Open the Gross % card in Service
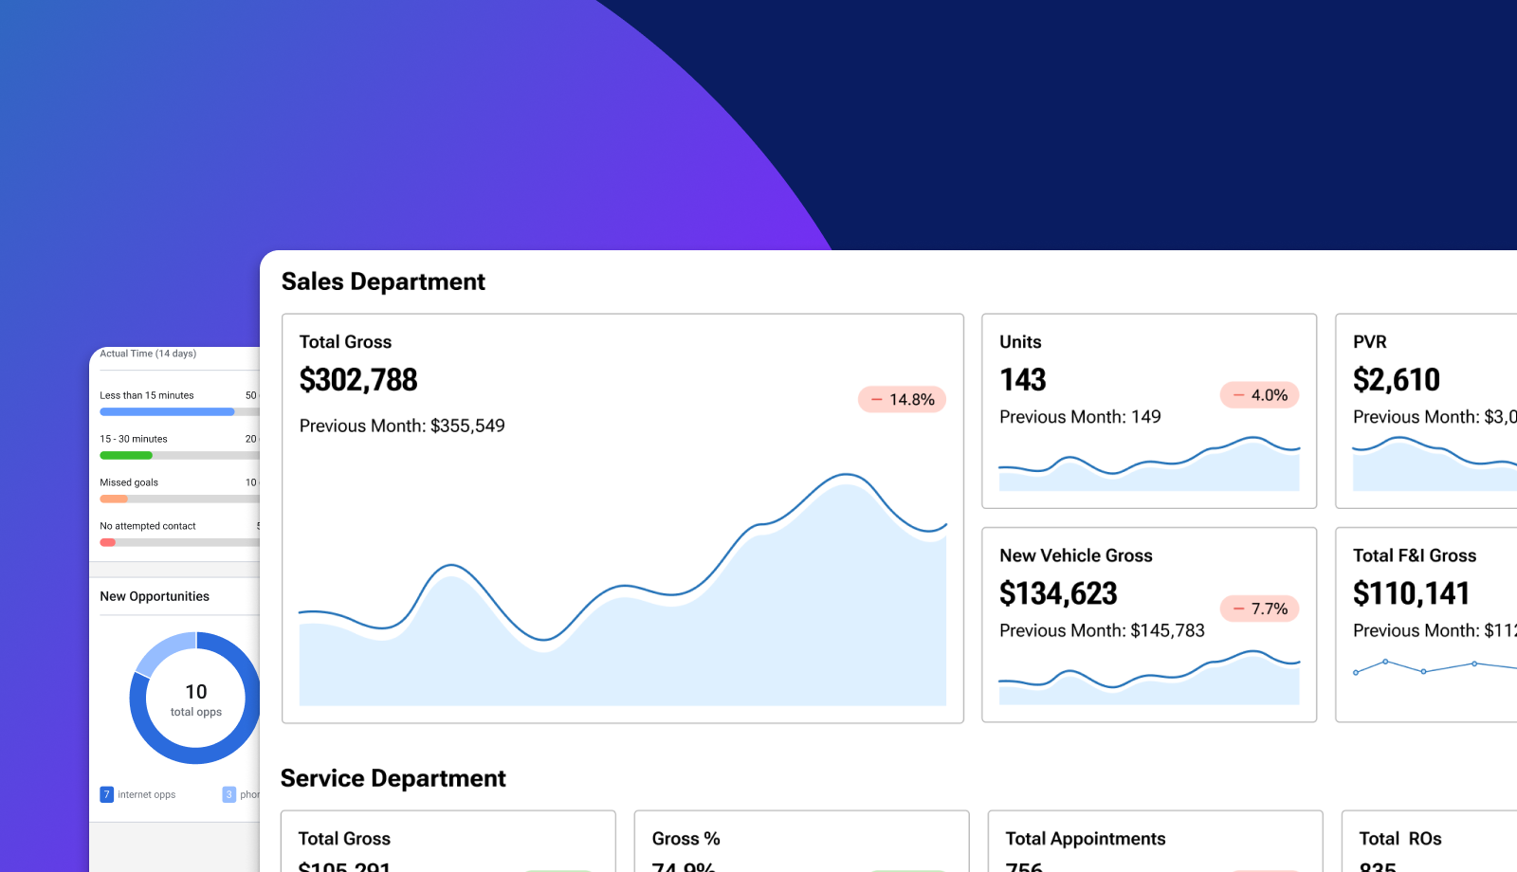 [x=801, y=842]
